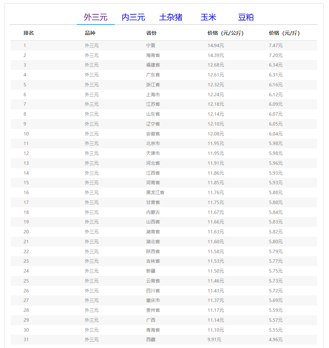Click the 西藏 province cell
329x348 pixels.
pyautogui.click(x=151, y=339)
